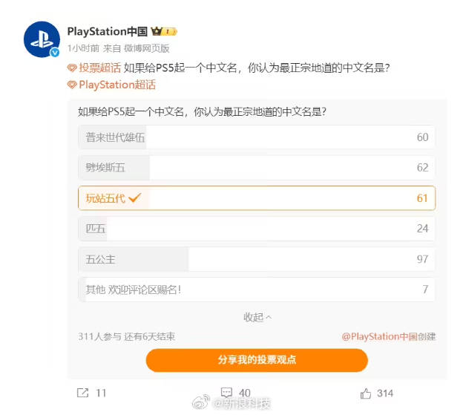Collapse the poll with 收起 chevron
This screenshot has width=466, height=415.
pyautogui.click(x=257, y=318)
